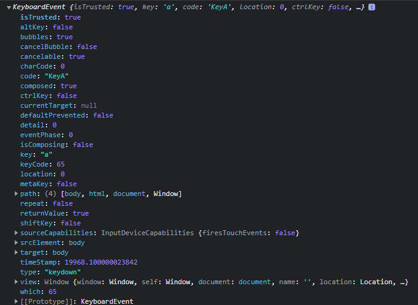Click the body value of target
The height and width of the screenshot is (305, 418).
click(61, 252)
